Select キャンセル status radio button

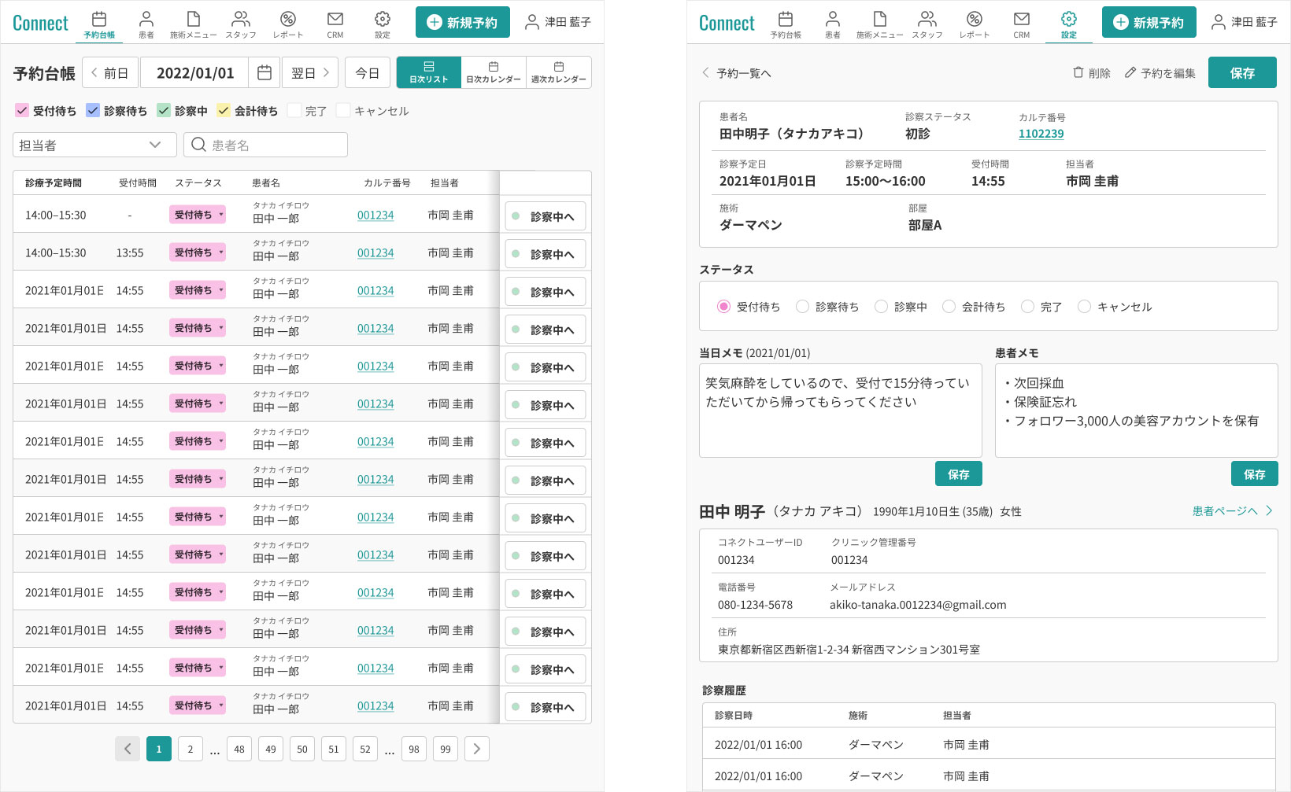[1084, 307]
